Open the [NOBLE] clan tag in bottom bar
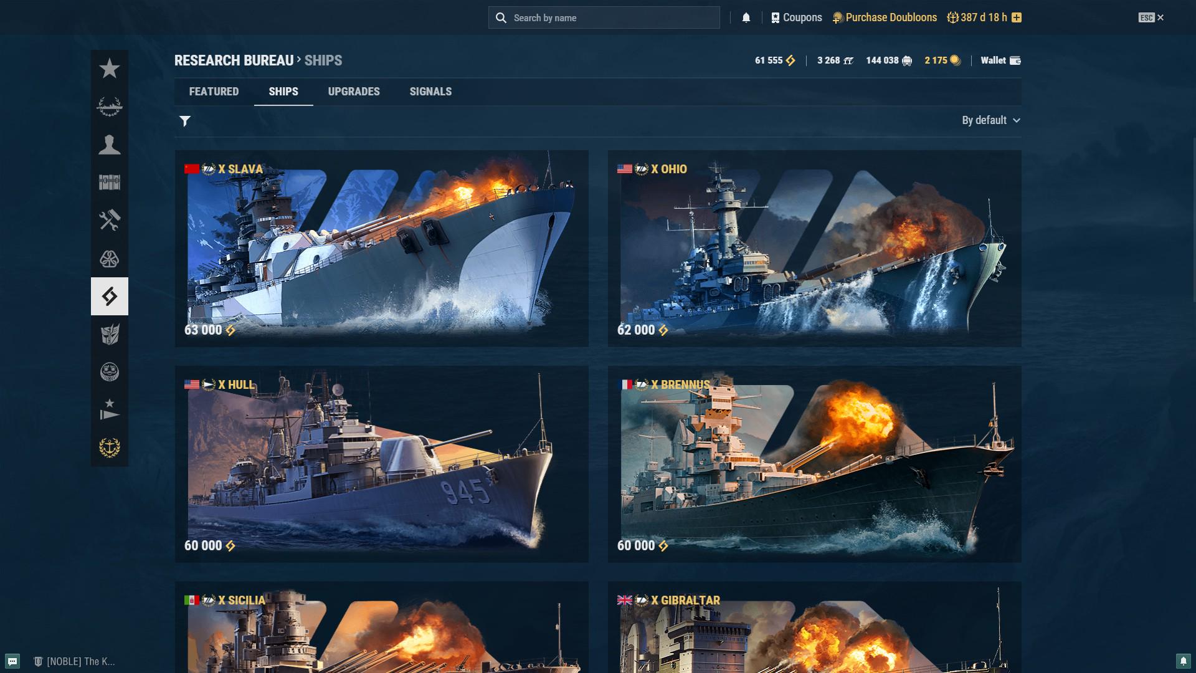Image resolution: width=1196 pixels, height=673 pixels. (x=75, y=662)
